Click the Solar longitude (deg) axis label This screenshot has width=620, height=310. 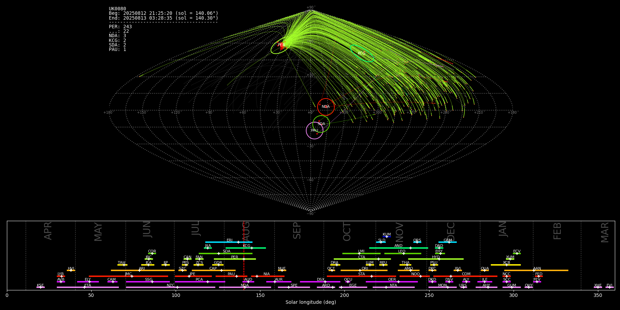(x=311, y=302)
